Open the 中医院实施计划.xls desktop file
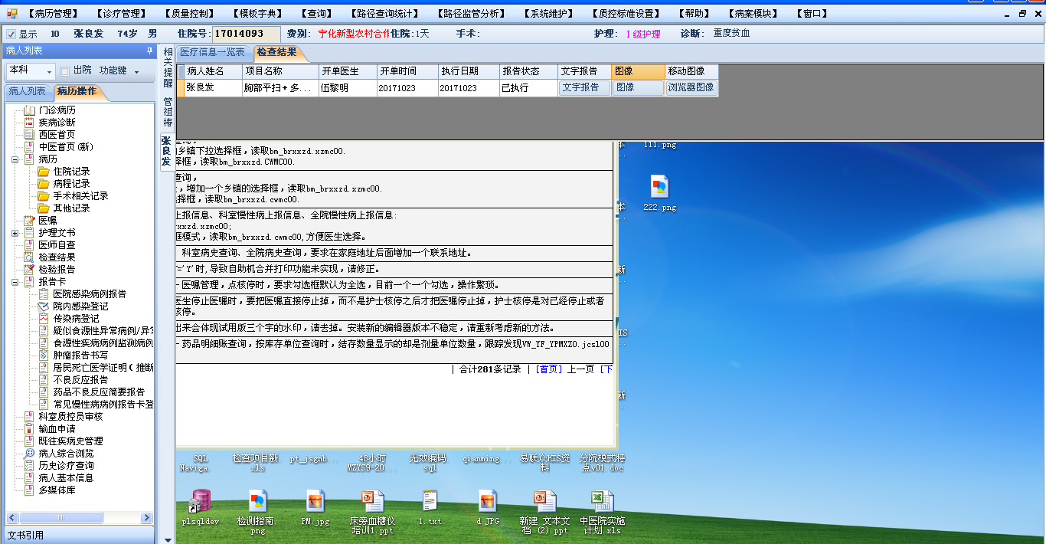 click(x=602, y=501)
